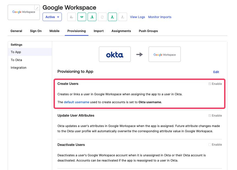Click the gray circular sync arrows icon

(102, 17)
